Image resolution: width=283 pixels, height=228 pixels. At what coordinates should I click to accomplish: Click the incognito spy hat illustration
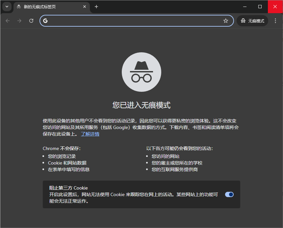[141, 72]
